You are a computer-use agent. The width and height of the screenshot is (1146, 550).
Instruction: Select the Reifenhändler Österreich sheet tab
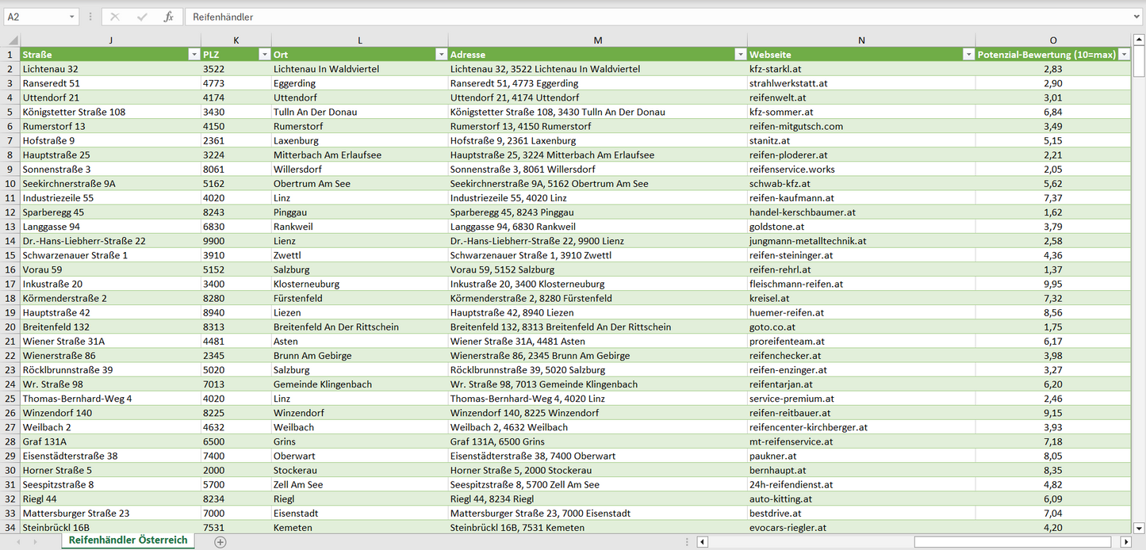tap(128, 540)
